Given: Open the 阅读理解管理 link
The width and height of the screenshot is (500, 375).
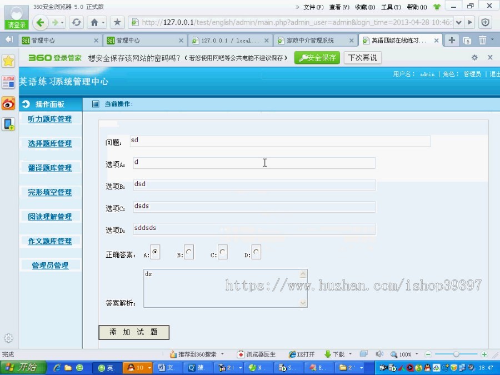Looking at the screenshot, I should click(50, 217).
